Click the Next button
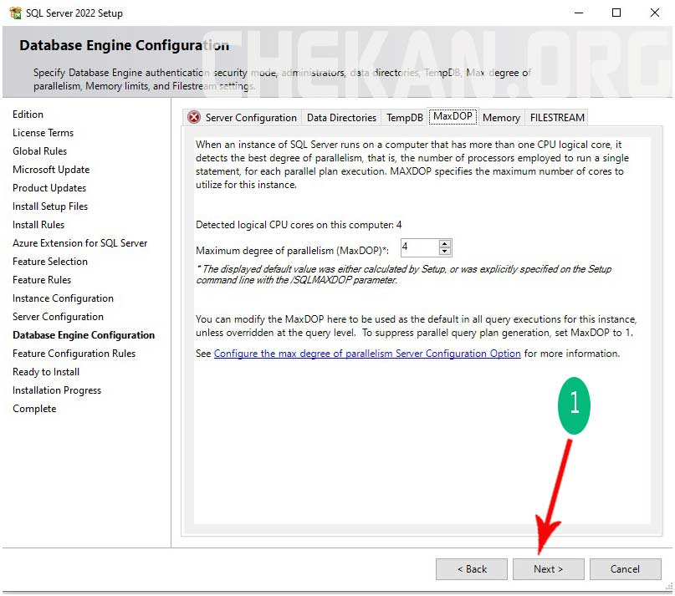The height and width of the screenshot is (596, 675). point(548,569)
